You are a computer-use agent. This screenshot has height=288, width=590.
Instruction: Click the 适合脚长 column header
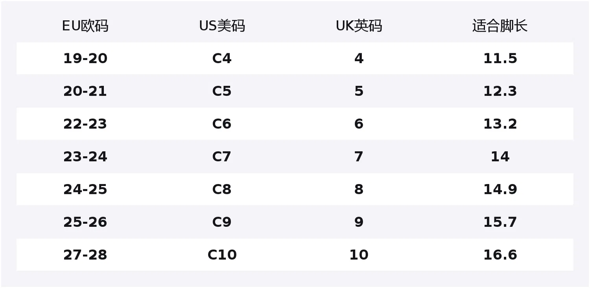click(x=500, y=26)
